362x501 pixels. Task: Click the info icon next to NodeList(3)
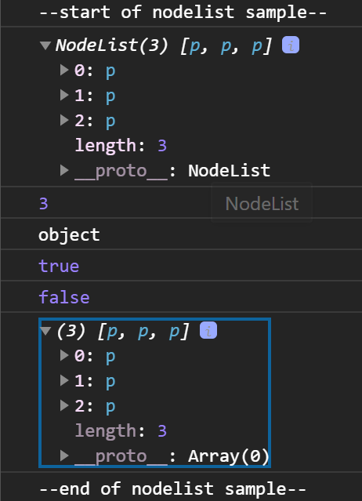tap(291, 45)
